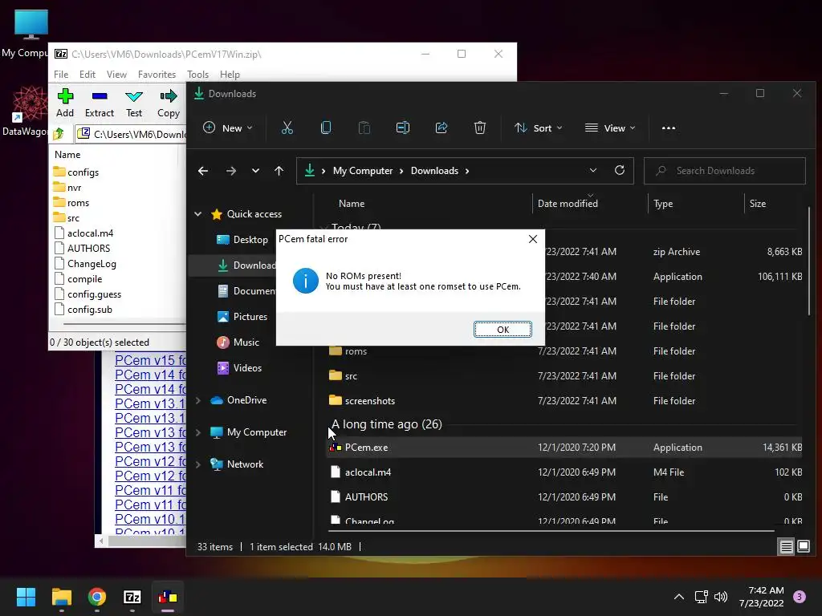Click the Cut scissors icon in Explorer
The width and height of the screenshot is (822, 616).
pos(287,128)
